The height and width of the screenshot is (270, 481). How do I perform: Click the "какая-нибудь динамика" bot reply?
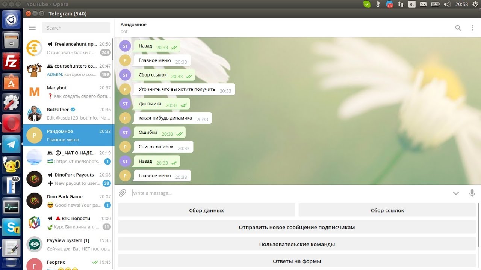[172, 118]
